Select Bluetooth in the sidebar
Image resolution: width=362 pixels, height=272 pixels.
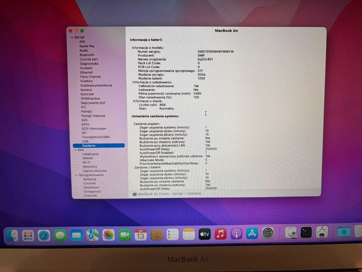tap(87, 55)
